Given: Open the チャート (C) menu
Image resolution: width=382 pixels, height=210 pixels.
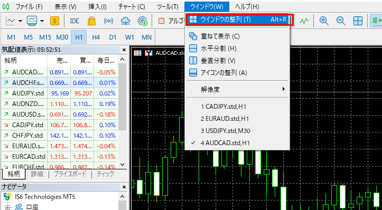Looking at the screenshot, I should tap(132, 7).
